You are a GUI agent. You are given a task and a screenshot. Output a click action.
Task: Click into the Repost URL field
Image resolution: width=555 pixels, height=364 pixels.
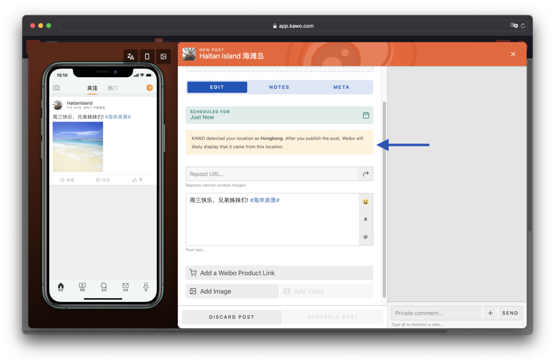point(272,174)
